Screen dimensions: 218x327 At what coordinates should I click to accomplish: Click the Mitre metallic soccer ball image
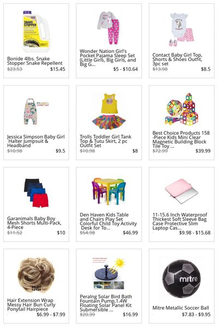(181, 277)
